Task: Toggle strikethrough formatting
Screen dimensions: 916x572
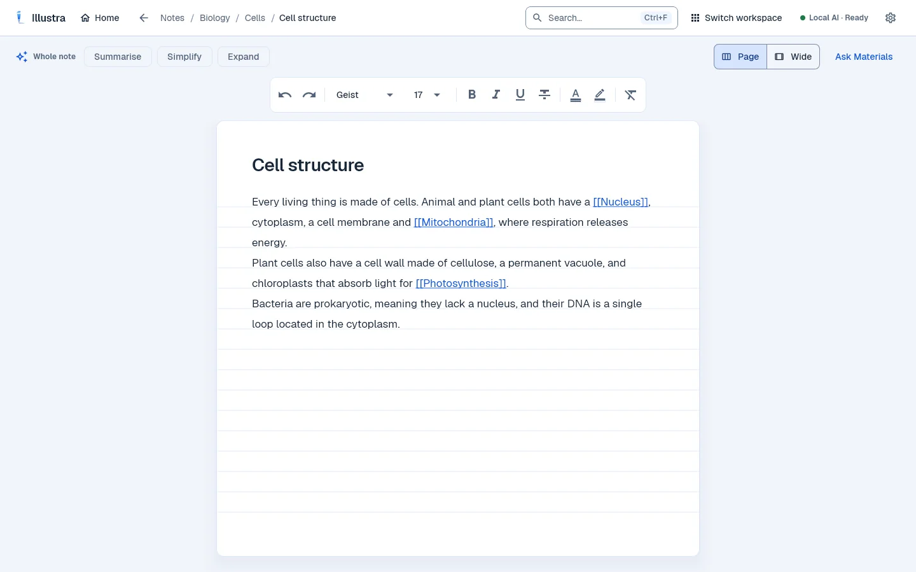Action: [545, 95]
